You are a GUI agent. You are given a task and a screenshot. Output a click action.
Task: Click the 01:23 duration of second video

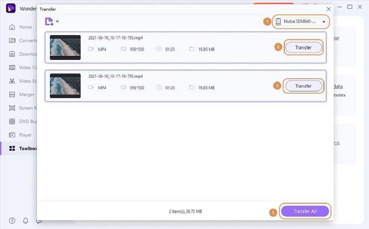tap(170, 88)
